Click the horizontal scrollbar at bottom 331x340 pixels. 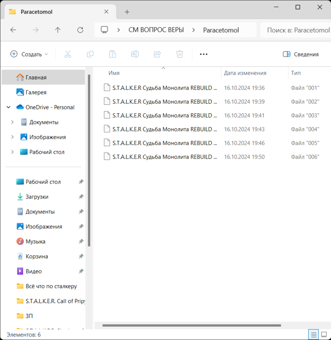click(191, 325)
